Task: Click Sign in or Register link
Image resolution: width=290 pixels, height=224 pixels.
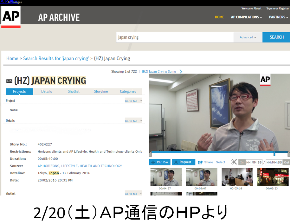Action: click(x=277, y=8)
